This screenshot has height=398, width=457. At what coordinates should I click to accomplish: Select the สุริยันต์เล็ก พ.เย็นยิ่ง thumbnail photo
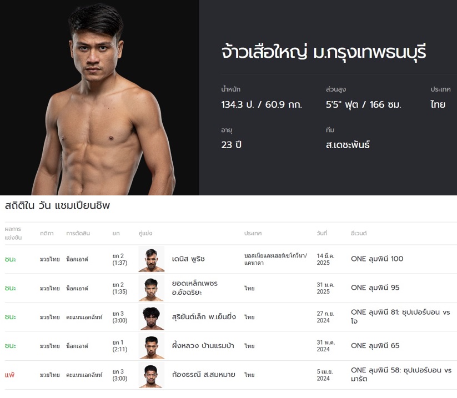152,317
